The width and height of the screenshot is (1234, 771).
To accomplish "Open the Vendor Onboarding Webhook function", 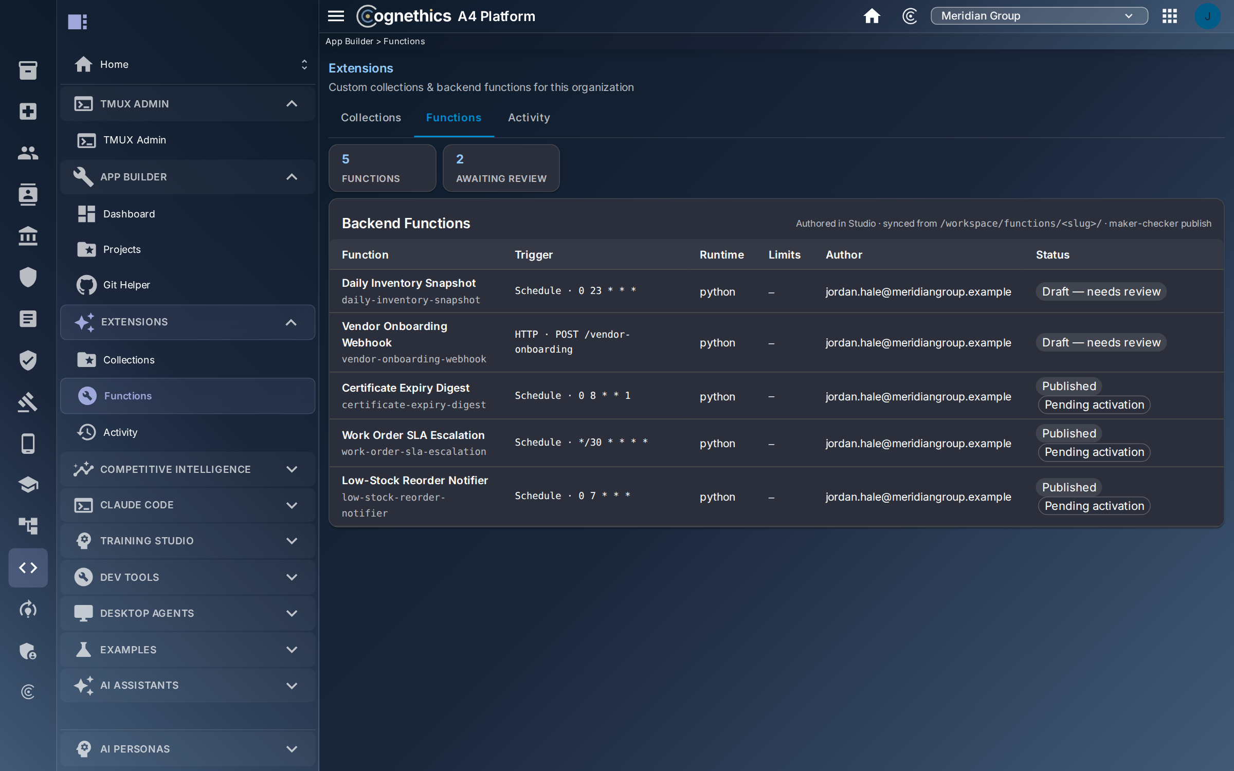I will click(394, 335).
